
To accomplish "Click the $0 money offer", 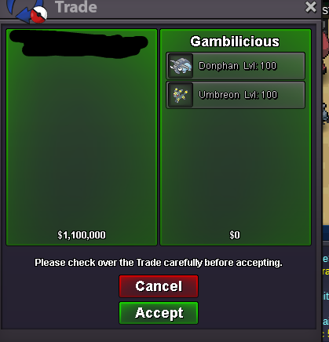I will point(235,235).
